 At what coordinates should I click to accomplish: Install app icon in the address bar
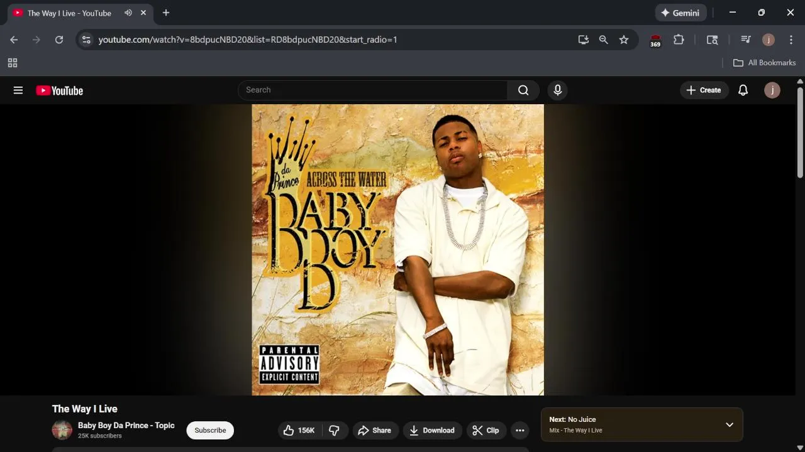[x=584, y=40]
